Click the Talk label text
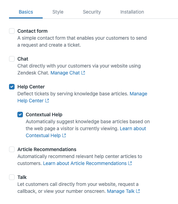The image size is (178, 204). click(x=22, y=177)
